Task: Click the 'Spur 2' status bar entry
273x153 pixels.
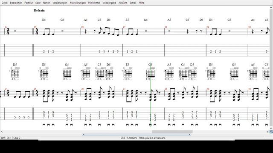Action: click(17, 138)
